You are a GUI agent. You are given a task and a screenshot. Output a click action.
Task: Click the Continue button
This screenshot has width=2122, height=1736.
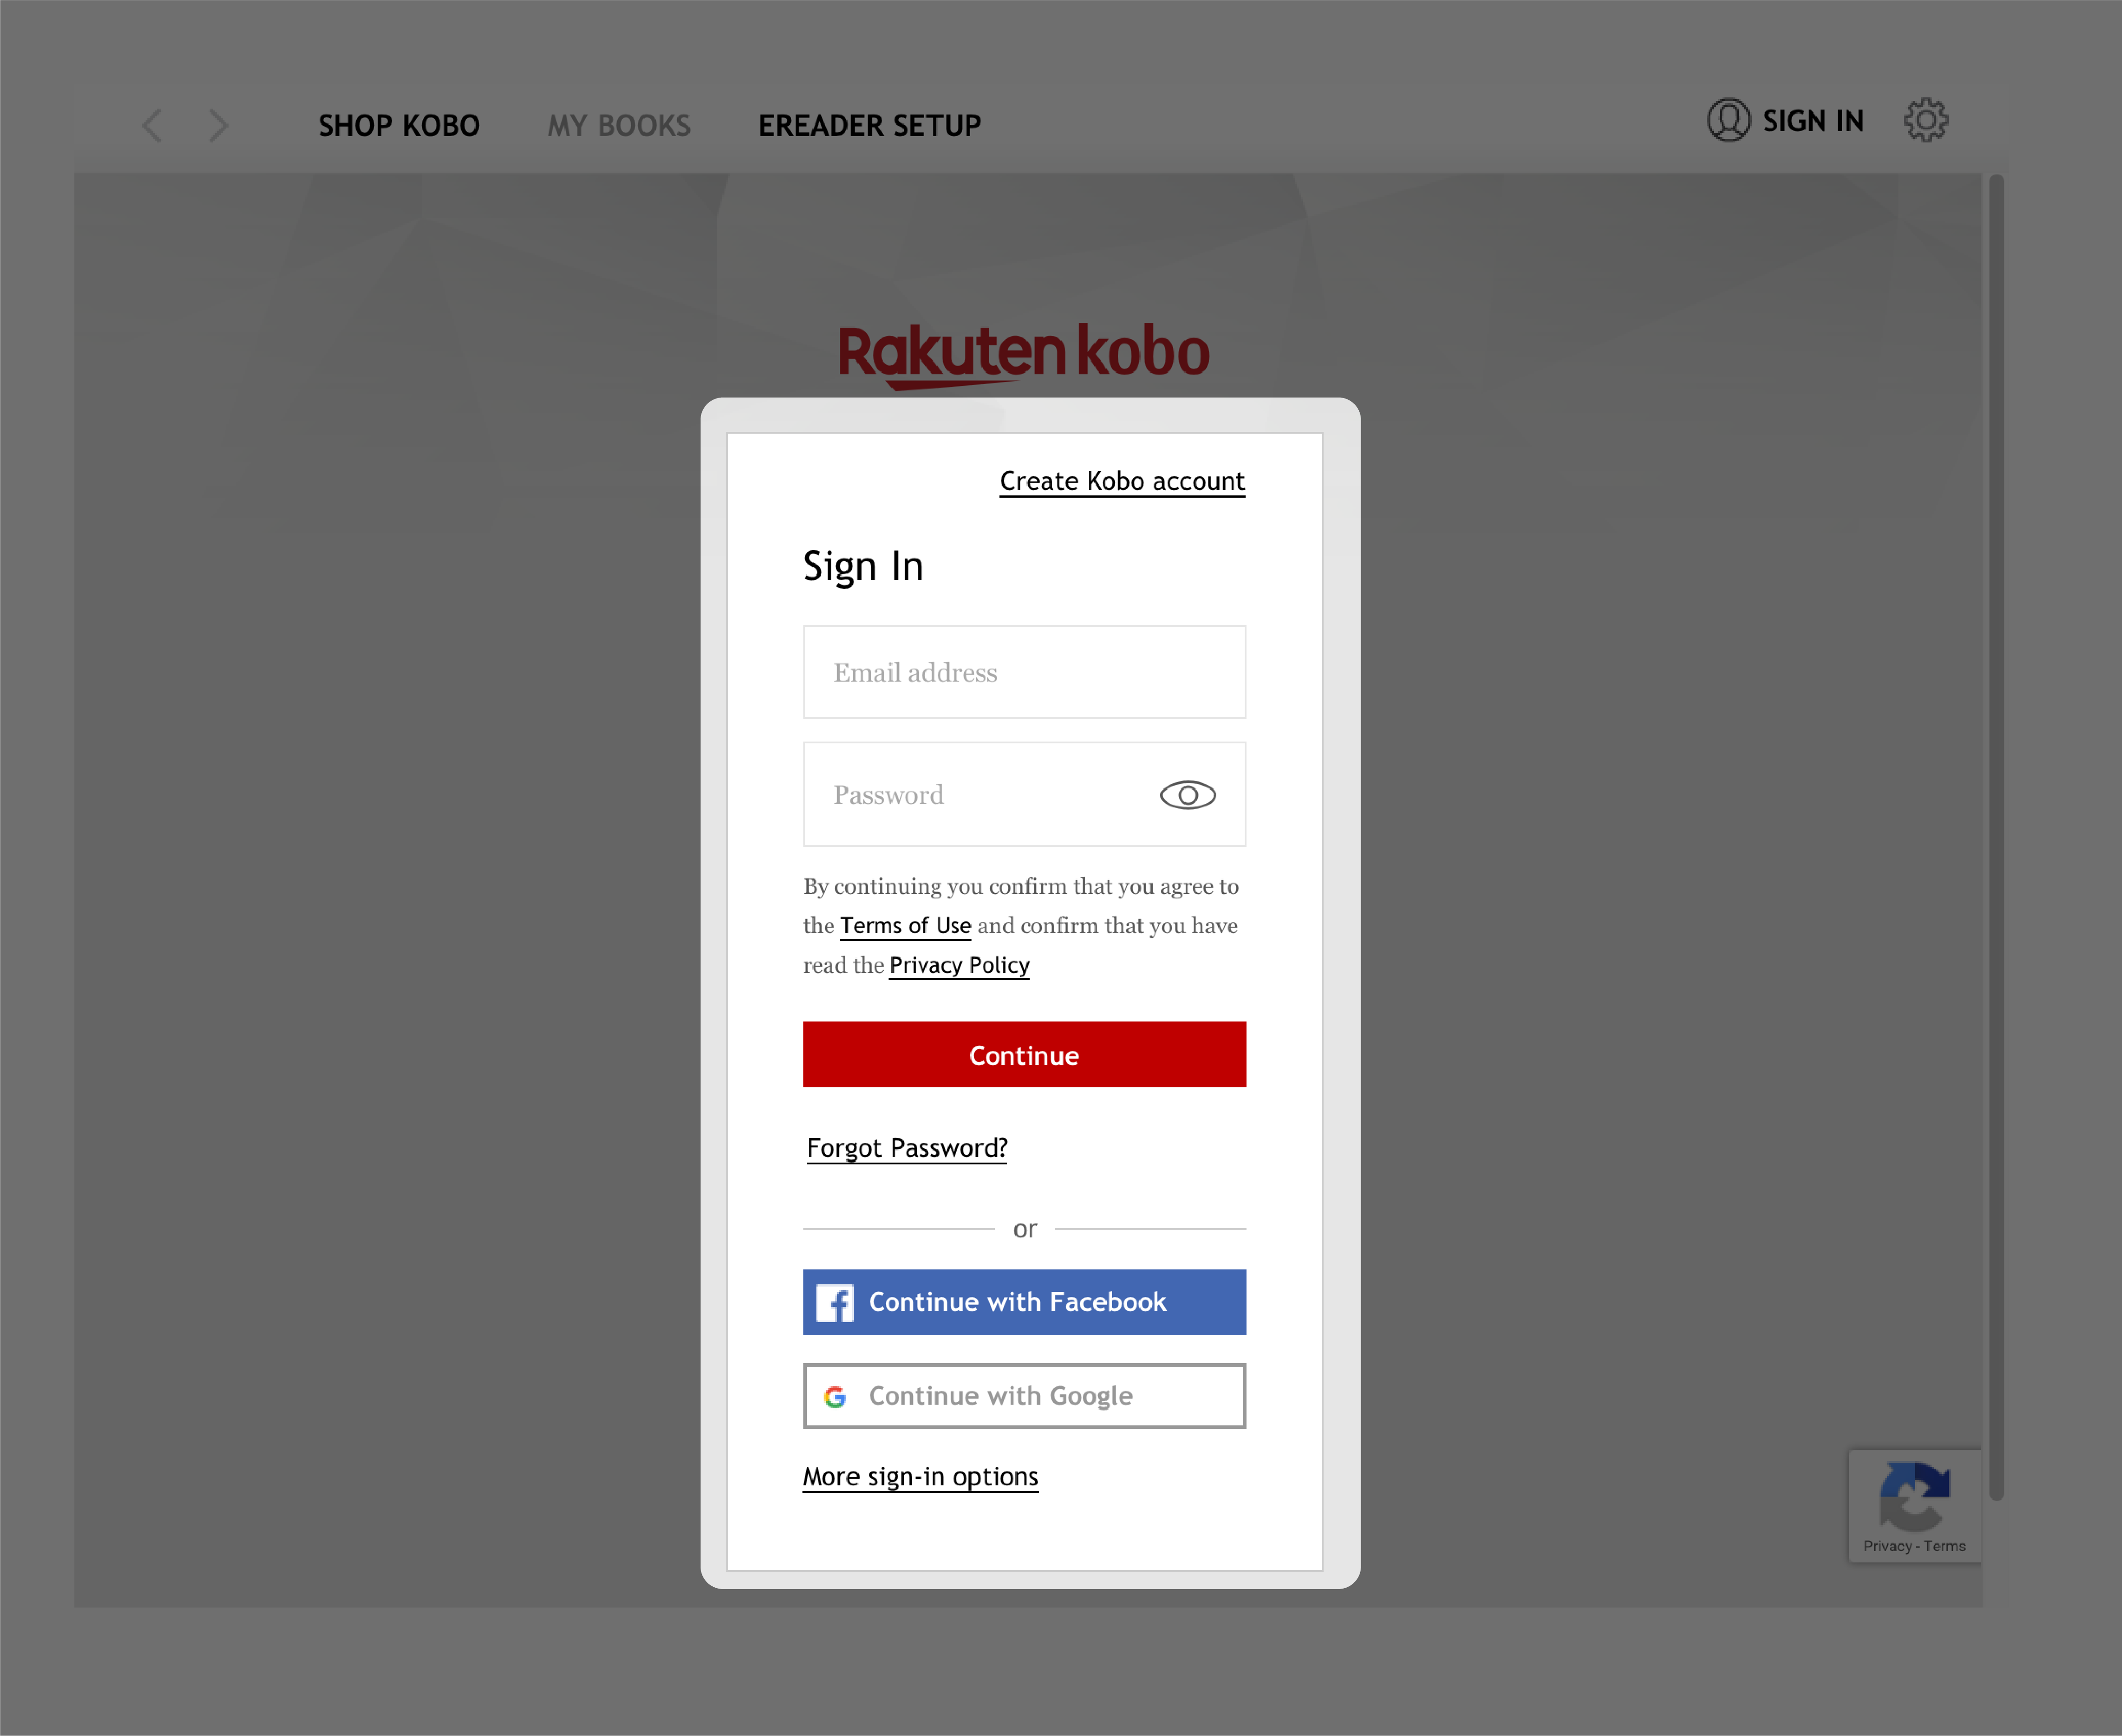1024,1054
